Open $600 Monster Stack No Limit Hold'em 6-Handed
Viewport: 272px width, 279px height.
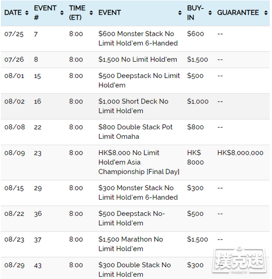point(138,39)
